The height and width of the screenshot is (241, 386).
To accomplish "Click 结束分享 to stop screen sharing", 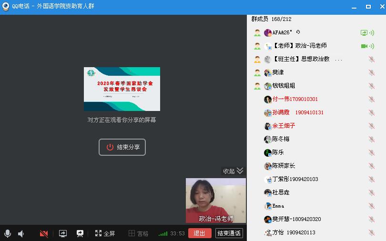I will click(122, 147).
